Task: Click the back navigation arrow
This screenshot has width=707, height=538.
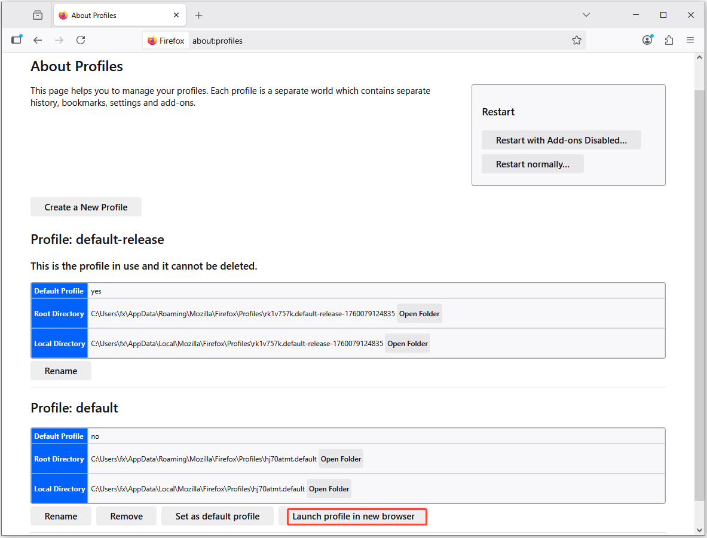Action: (37, 40)
